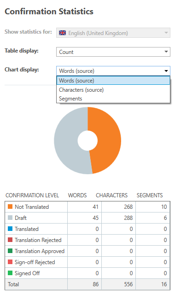This screenshot has width=175, height=295.
Task: Select the Signed Off row label
Action: [x=27, y=273]
